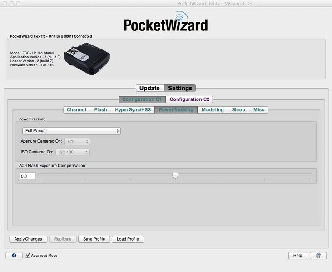The width and height of the screenshot is (332, 272).
Task: Click the 'Loader Version - 2 (build 7)' text
Action: [x=32, y=61]
